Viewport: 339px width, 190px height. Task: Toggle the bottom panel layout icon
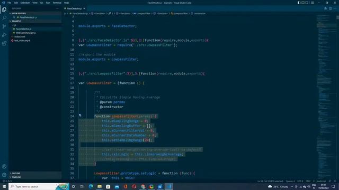pyautogui.click(x=303, y=3)
